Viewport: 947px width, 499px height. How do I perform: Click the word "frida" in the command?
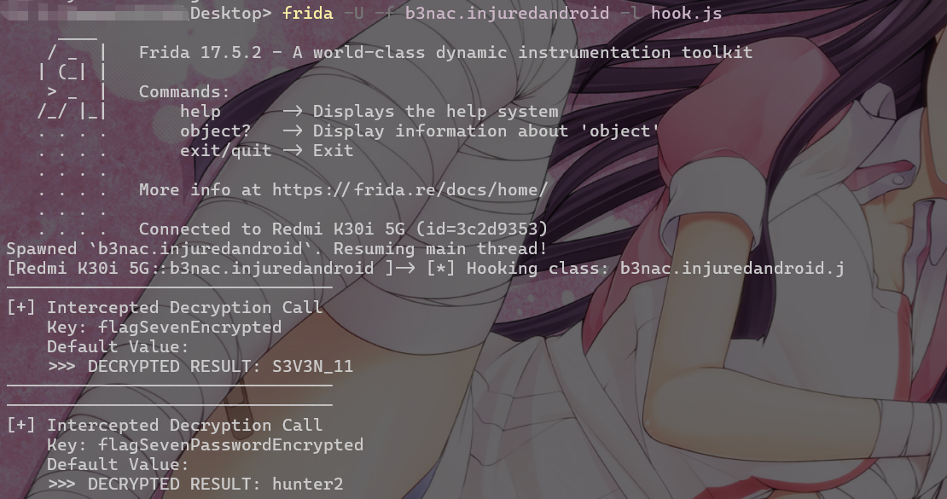point(308,14)
